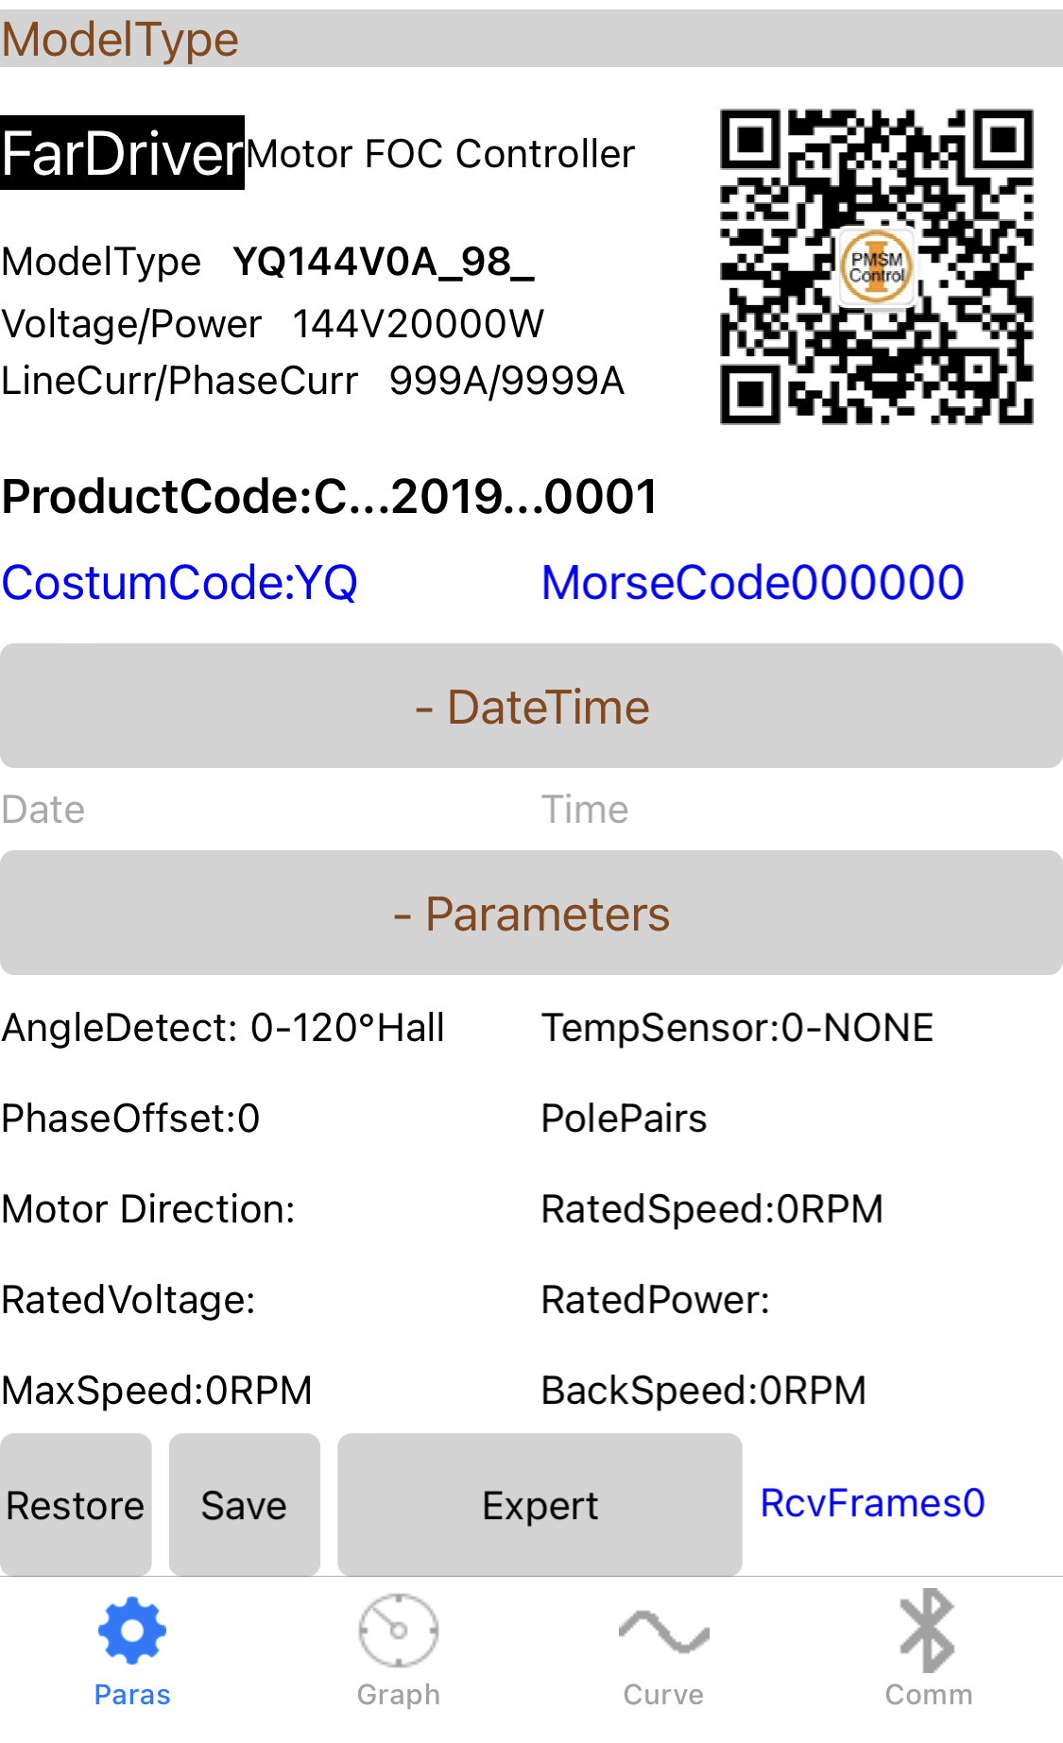
Task: Collapse the Parameters section
Action: coord(531,914)
